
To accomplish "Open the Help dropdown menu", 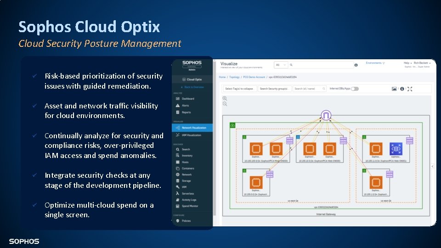I will pyautogui.click(x=407, y=63).
